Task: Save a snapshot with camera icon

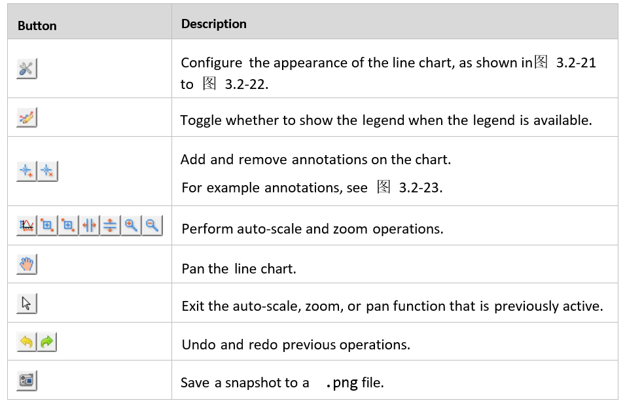Action: coord(27,380)
